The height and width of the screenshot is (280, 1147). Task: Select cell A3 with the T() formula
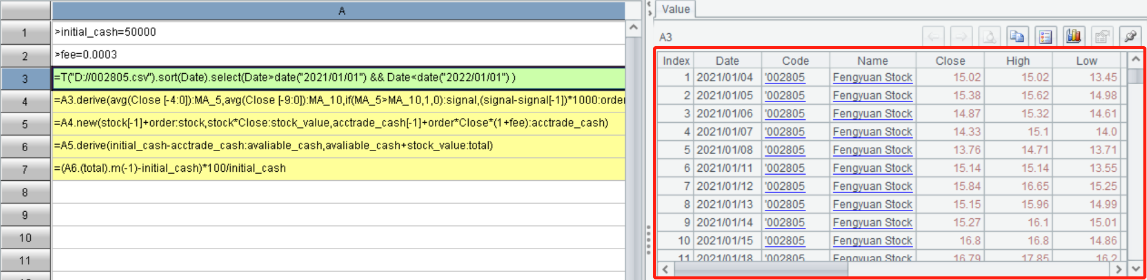338,78
